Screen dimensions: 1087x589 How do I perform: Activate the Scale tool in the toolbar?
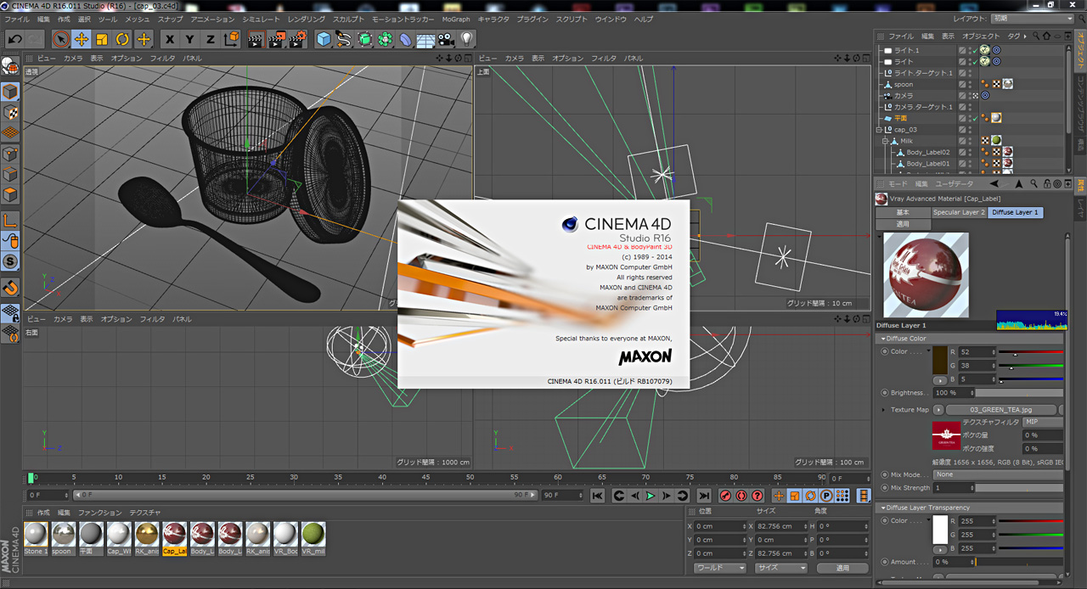(x=102, y=39)
